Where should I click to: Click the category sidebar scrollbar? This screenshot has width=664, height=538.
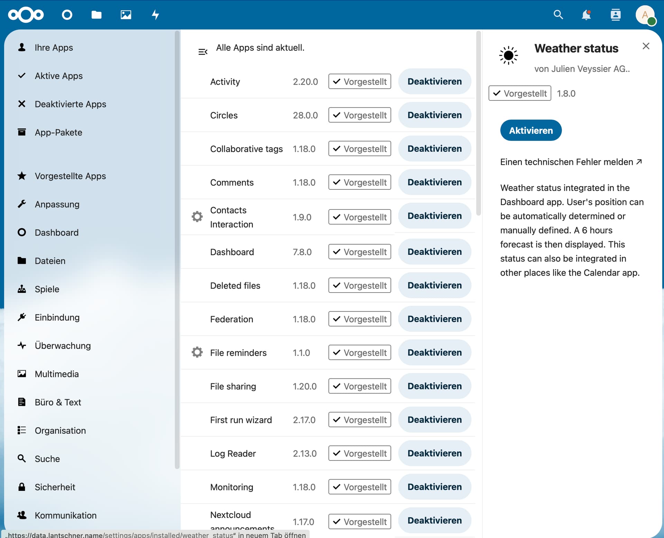177,249
